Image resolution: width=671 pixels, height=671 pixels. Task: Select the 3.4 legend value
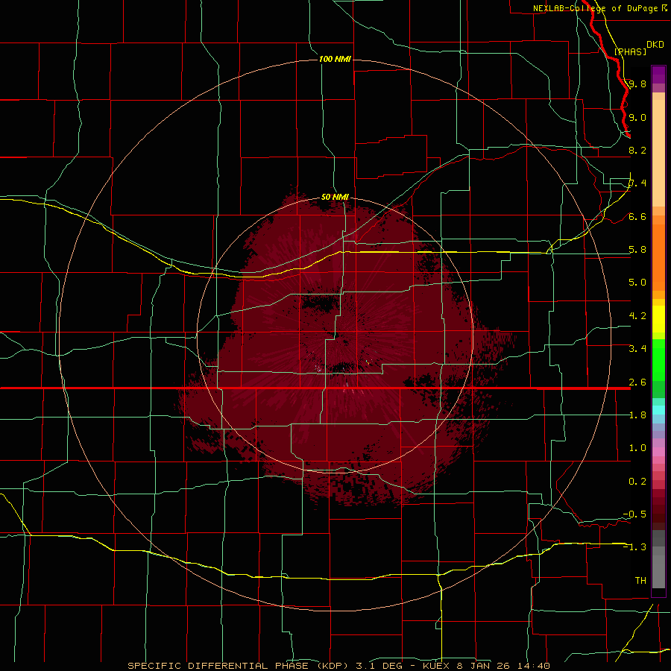tap(637, 349)
